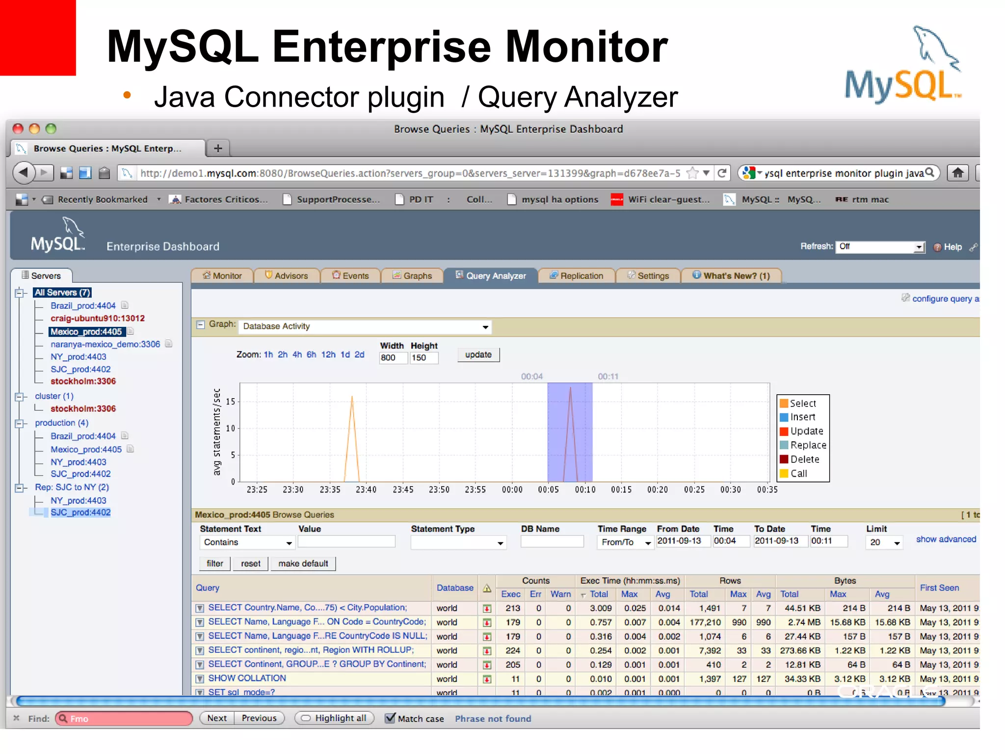Collapse the All Servers tree node

(x=20, y=293)
